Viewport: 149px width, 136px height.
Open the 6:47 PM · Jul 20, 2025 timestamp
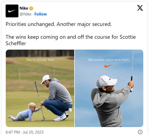(25, 132)
